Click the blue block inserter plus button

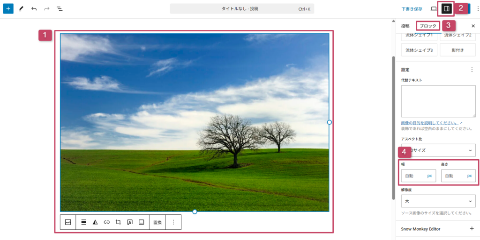(x=8, y=9)
